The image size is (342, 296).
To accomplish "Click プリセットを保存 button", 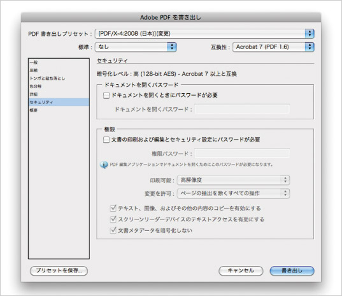I will point(59,270).
